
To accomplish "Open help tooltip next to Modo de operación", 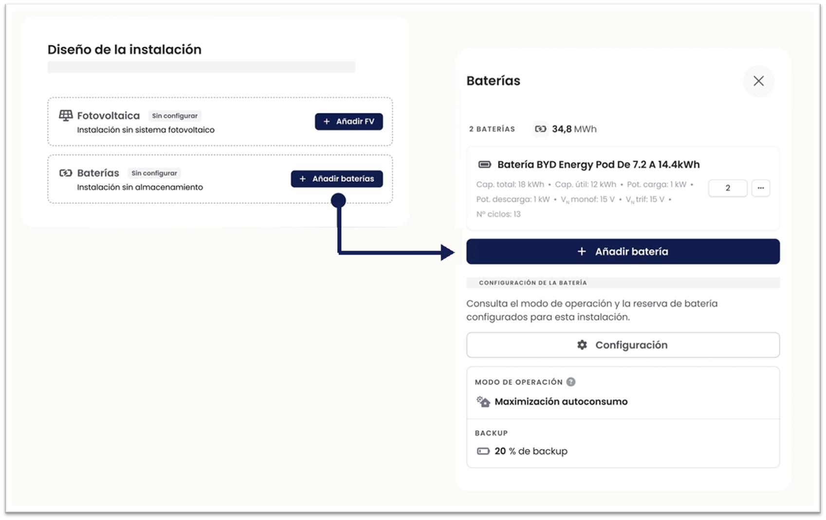I will click(571, 382).
